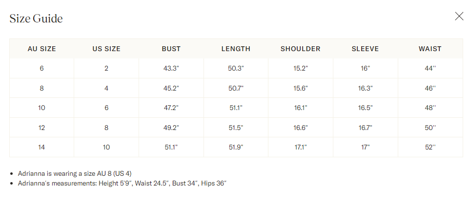
Task: Click the BUST column header
Action: (171, 49)
